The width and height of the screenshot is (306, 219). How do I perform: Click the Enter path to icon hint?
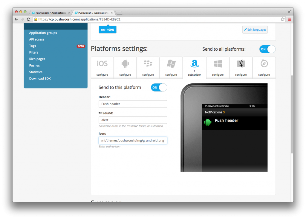tap(109, 147)
